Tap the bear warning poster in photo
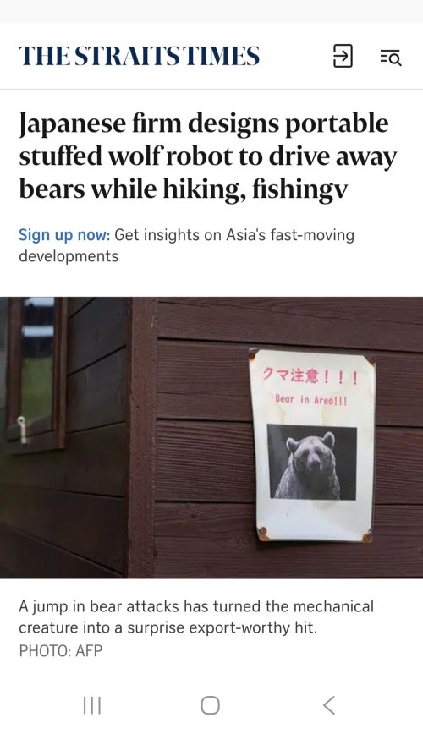Screen dimensions: 423x734 312,445
